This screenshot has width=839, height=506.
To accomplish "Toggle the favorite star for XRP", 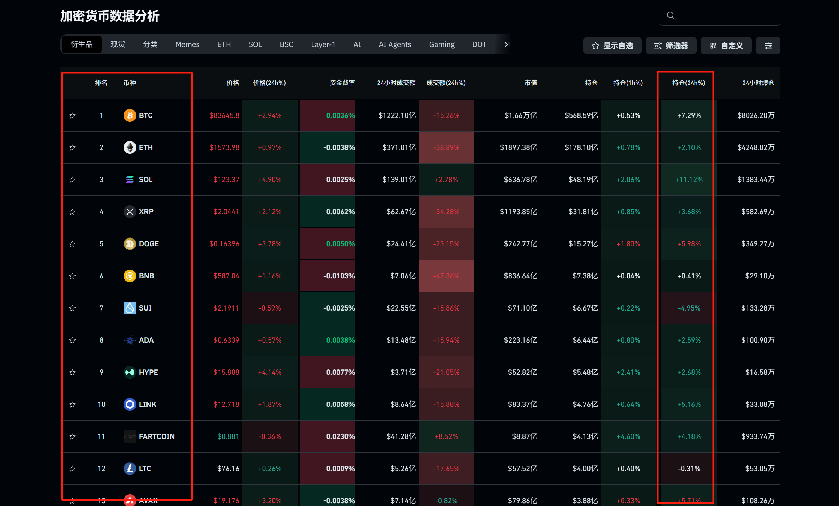I will [72, 212].
